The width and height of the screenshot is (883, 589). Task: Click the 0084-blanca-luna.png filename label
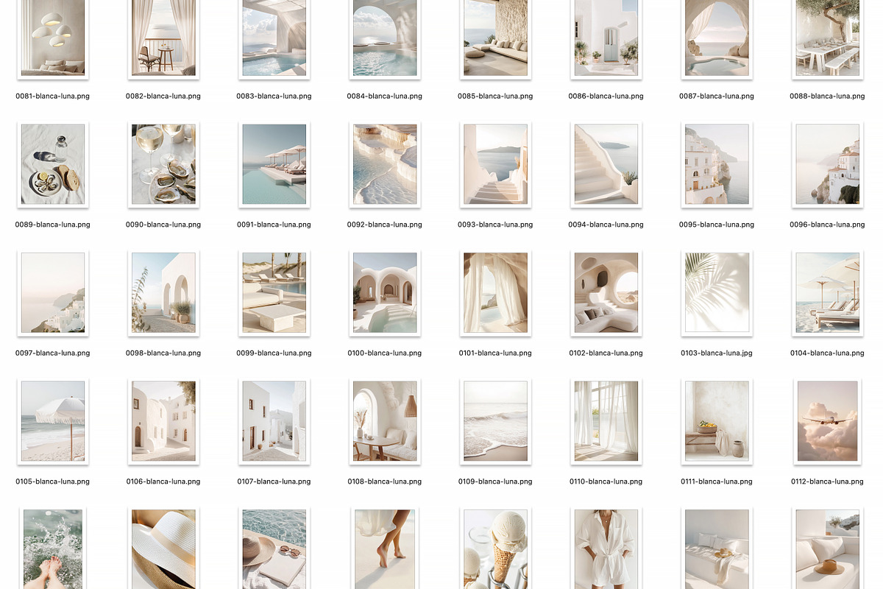coord(385,96)
